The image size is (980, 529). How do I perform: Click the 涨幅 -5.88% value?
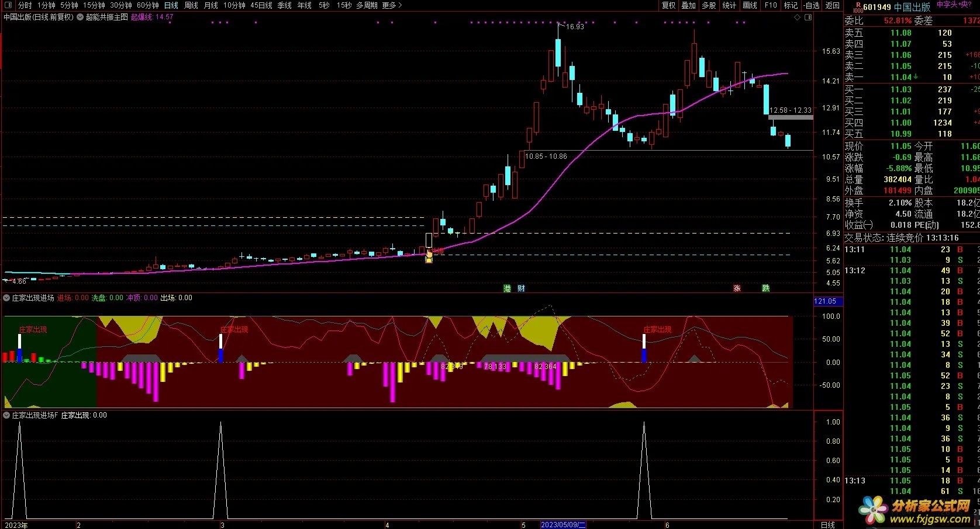(x=898, y=168)
